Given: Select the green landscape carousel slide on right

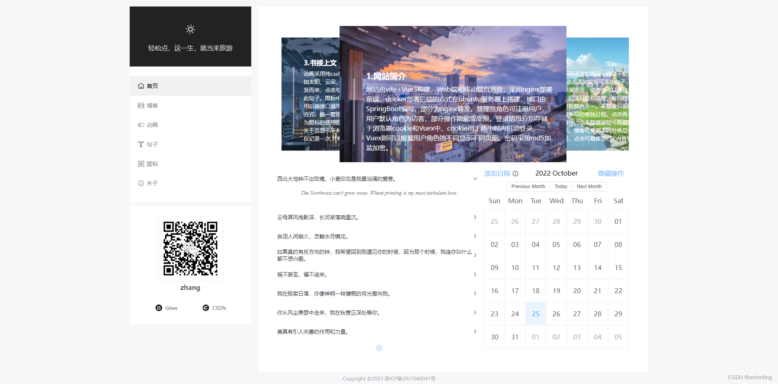Looking at the screenshot, I should pyautogui.click(x=598, y=94).
